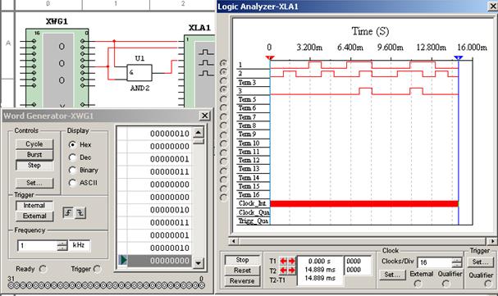The height and width of the screenshot is (296, 498).
Task: Click the T2-T1 value 14.889 ms
Action: click(x=319, y=278)
